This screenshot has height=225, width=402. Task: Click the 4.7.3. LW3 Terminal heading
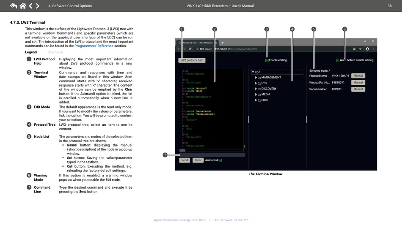click(x=28, y=22)
